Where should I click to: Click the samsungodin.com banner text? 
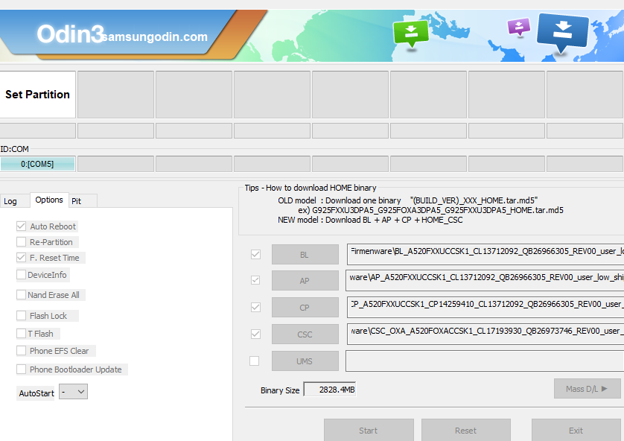click(155, 37)
